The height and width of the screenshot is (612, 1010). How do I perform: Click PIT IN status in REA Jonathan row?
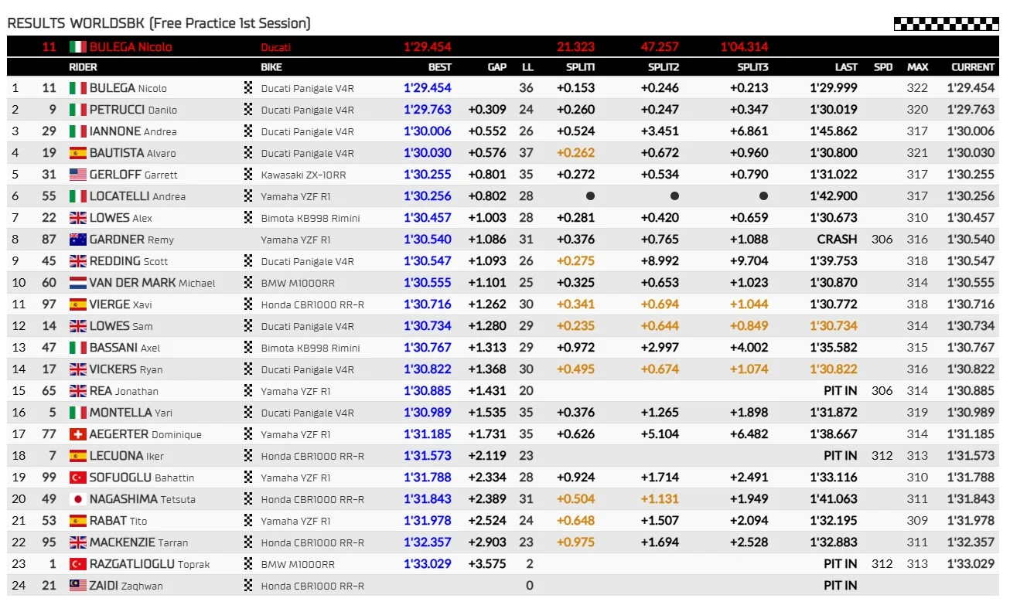(840, 391)
